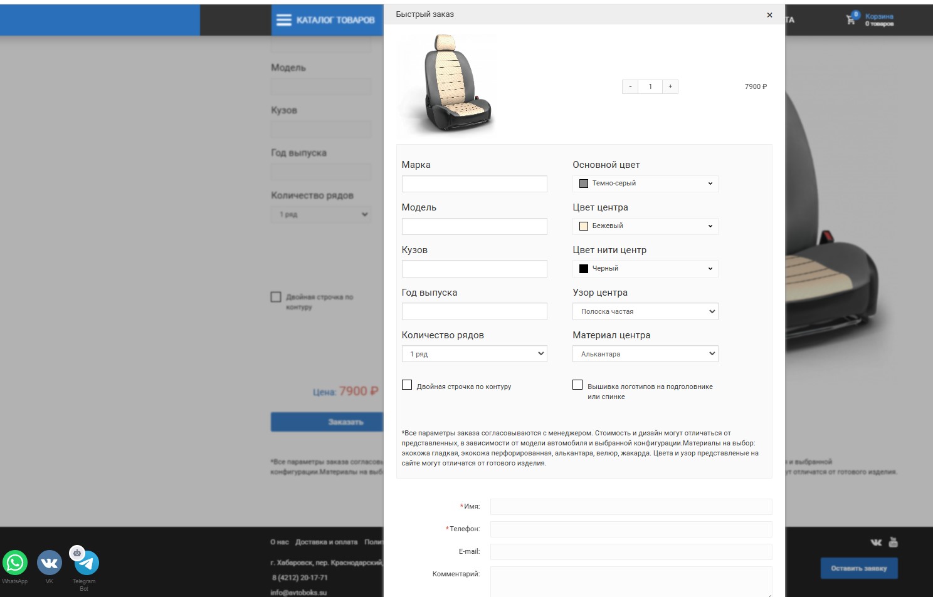Click the VK icon in footer right
This screenshot has height=597, width=933.
(876, 542)
